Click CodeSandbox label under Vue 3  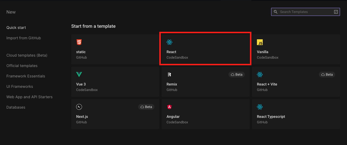[x=87, y=90]
